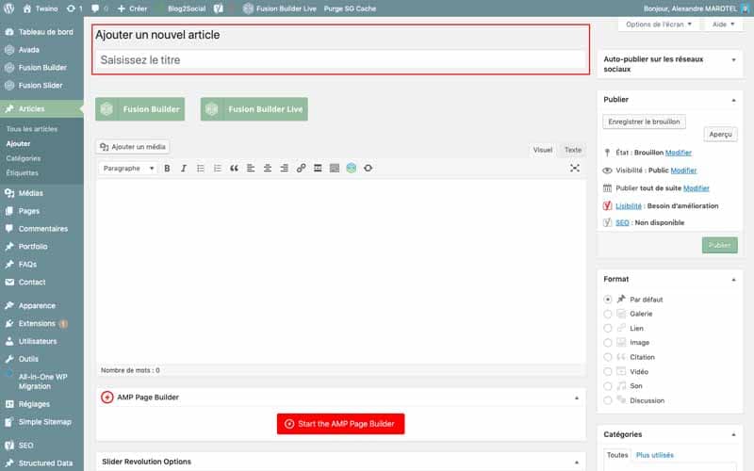754x471 pixels.
Task: Save draft with Enregistrer le brouillon
Action: (644, 122)
